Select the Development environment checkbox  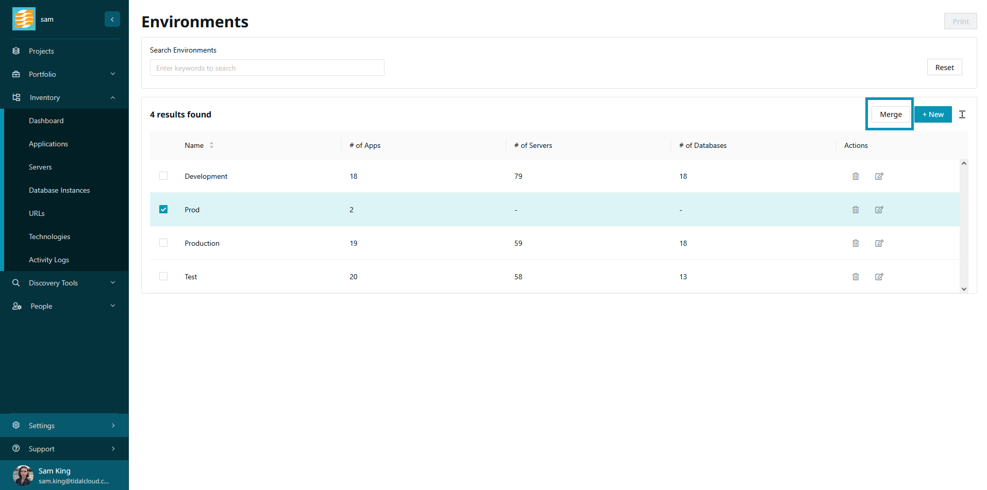pos(163,176)
